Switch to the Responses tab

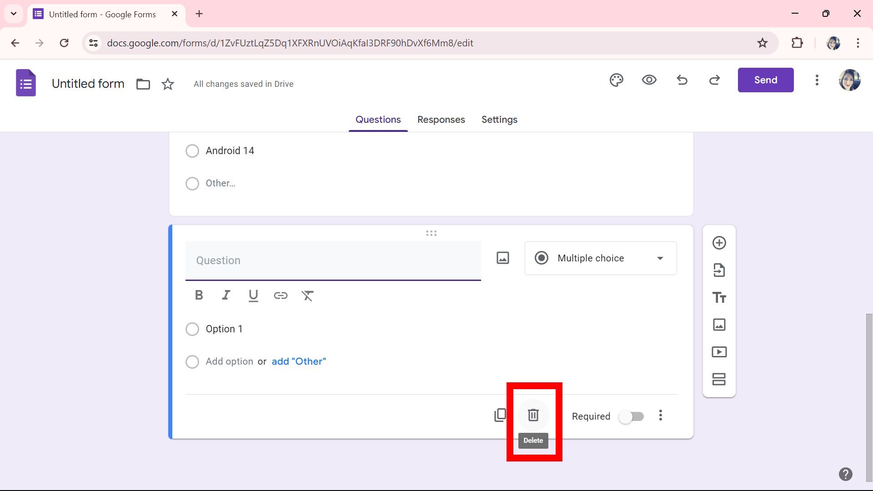point(441,120)
